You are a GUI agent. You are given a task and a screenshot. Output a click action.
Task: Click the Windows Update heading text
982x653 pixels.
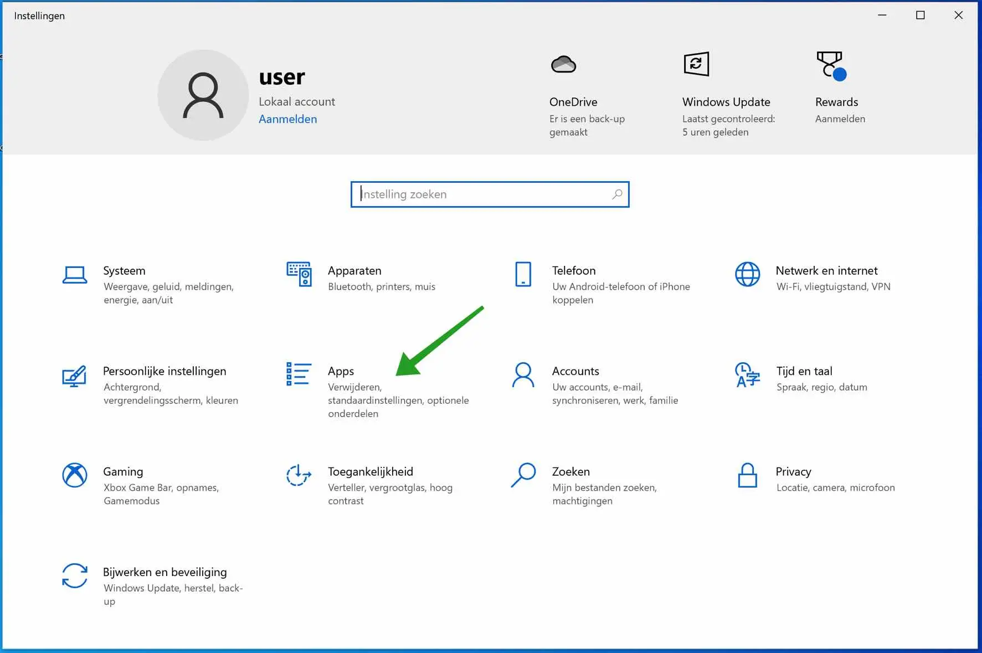(x=726, y=102)
